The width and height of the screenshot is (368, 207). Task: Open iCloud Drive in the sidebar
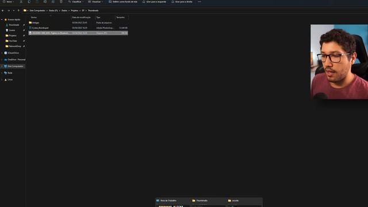coord(13,53)
